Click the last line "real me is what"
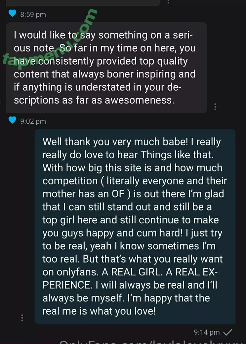 pyautogui.click(x=99, y=311)
